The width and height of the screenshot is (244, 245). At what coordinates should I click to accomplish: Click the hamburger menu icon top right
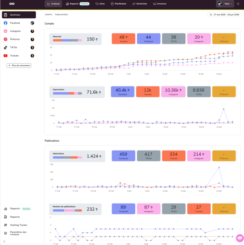(238, 4)
